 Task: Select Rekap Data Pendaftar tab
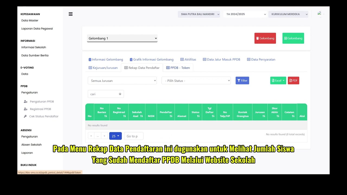142,68
